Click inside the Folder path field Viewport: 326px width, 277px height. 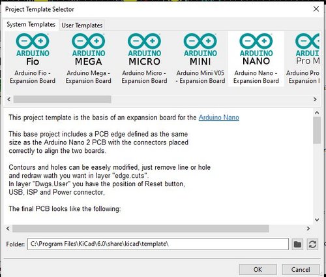(158, 244)
